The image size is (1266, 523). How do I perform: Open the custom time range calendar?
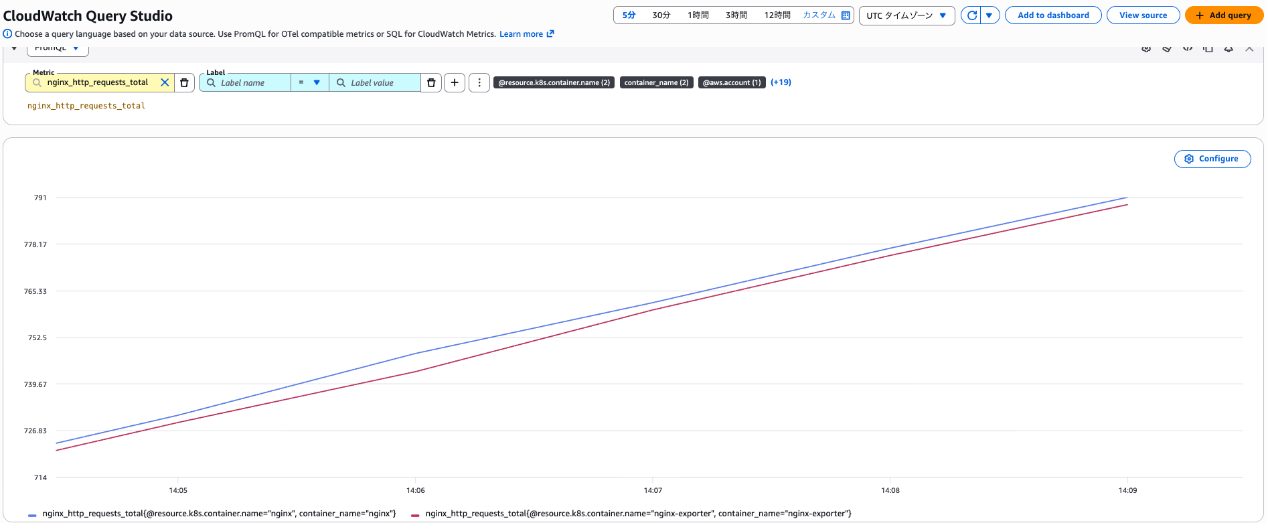tap(846, 15)
